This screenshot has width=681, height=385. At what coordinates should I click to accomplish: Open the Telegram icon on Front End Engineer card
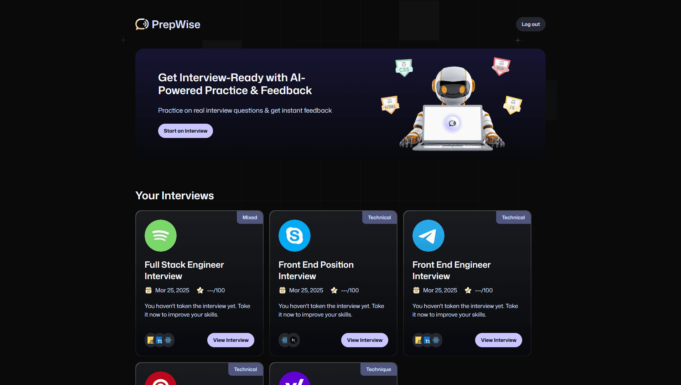[x=428, y=236]
